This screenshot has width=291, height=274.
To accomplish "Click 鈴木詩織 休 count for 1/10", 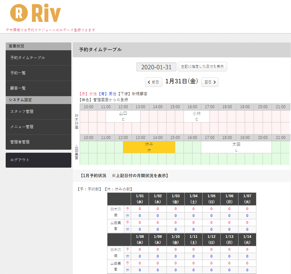I will [x=175, y=256].
